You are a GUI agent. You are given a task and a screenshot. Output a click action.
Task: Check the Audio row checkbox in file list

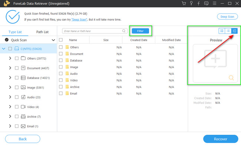tap(61, 73)
